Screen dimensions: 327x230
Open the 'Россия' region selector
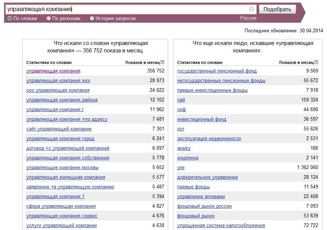[248, 18]
